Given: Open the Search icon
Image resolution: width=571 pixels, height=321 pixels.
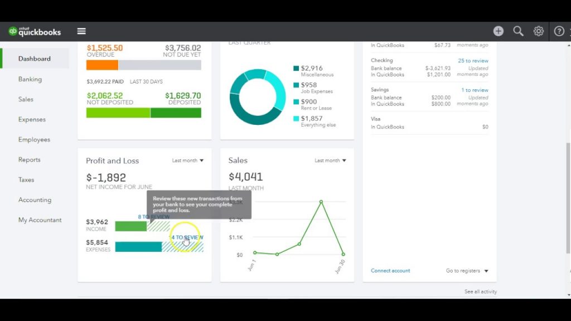Looking at the screenshot, I should 518,31.
